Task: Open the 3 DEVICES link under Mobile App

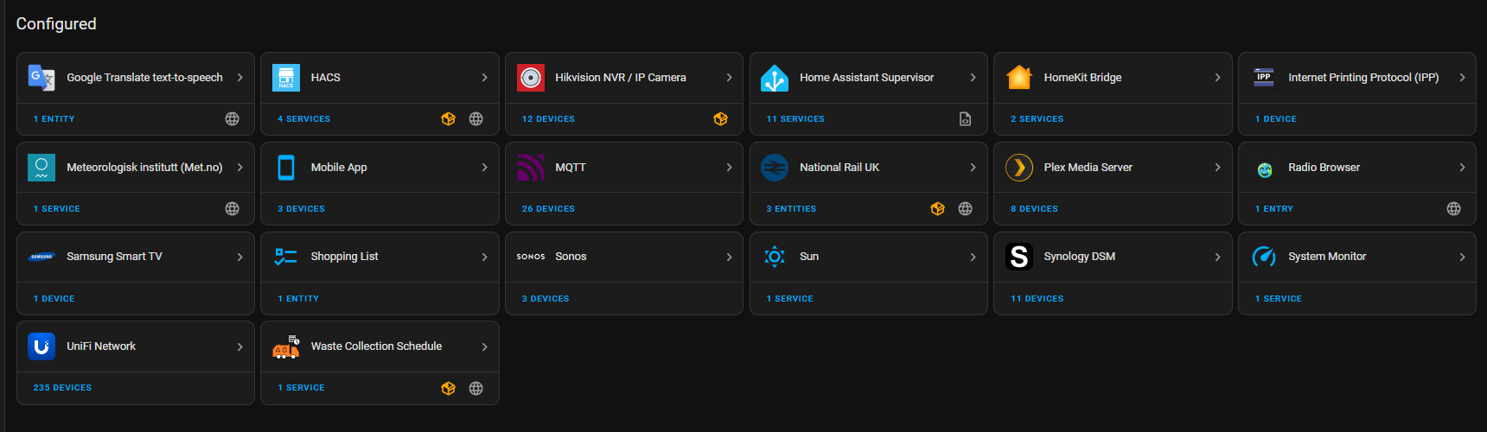Action: click(x=301, y=209)
